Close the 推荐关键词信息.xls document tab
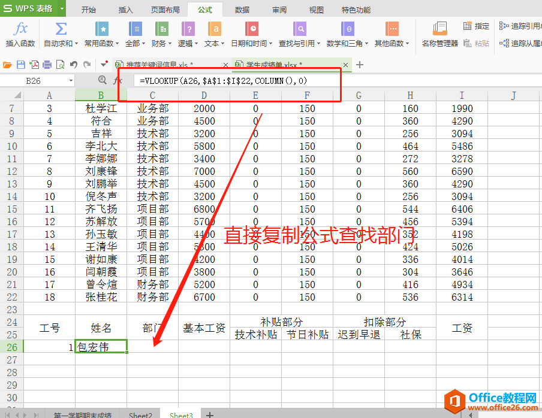 [225, 65]
